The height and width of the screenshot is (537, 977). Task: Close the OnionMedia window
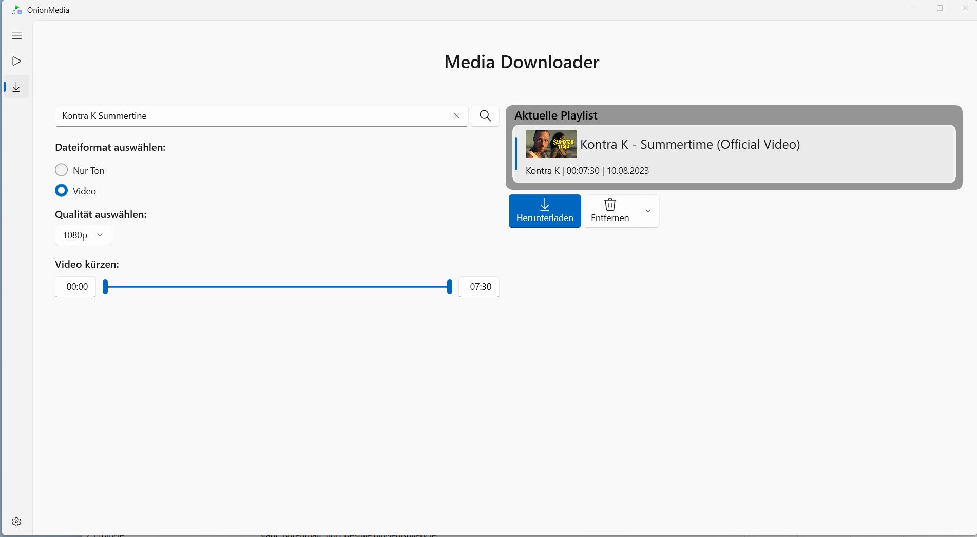(965, 8)
